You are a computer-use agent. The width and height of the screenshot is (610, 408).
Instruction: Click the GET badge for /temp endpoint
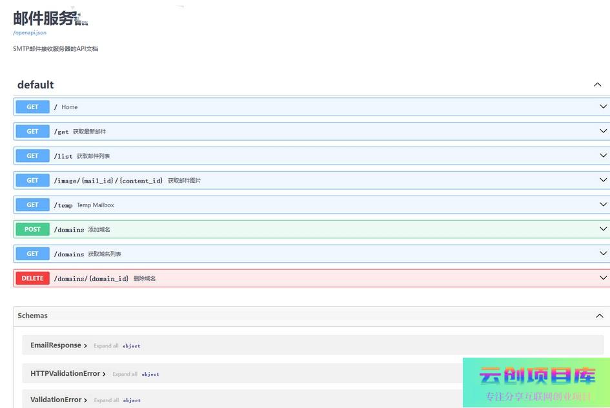pyautogui.click(x=32, y=205)
